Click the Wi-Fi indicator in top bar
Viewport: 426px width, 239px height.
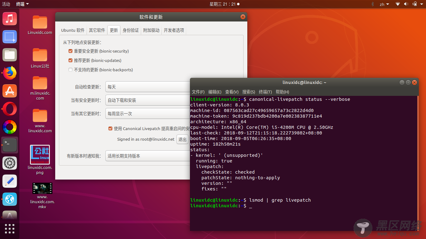click(x=398, y=4)
